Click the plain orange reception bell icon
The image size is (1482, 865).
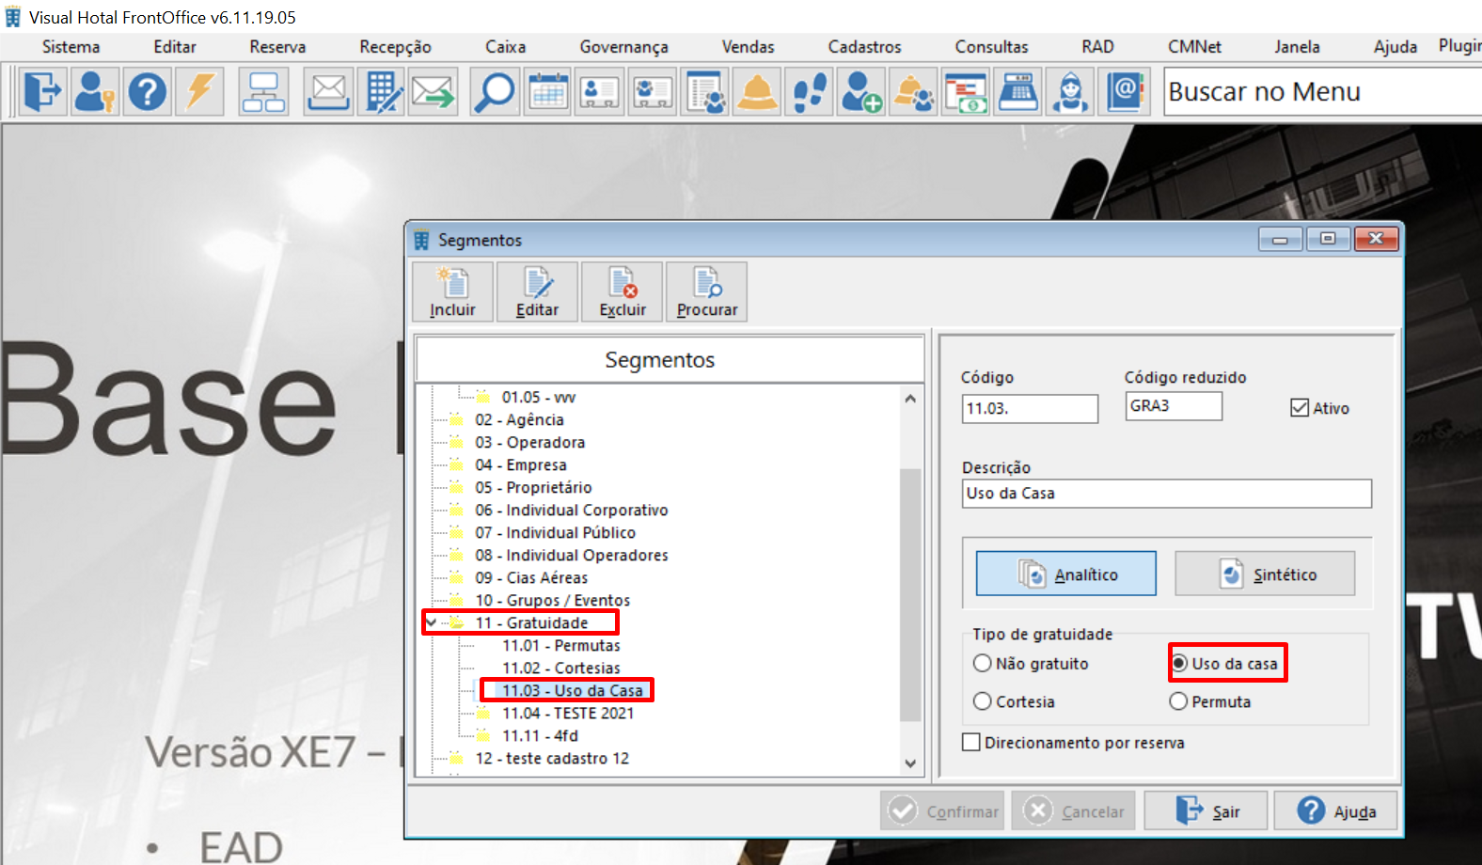point(757,92)
